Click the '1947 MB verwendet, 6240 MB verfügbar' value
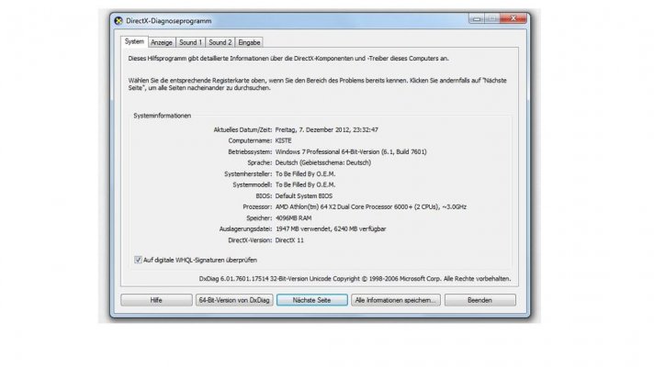The image size is (654, 367). (x=331, y=228)
